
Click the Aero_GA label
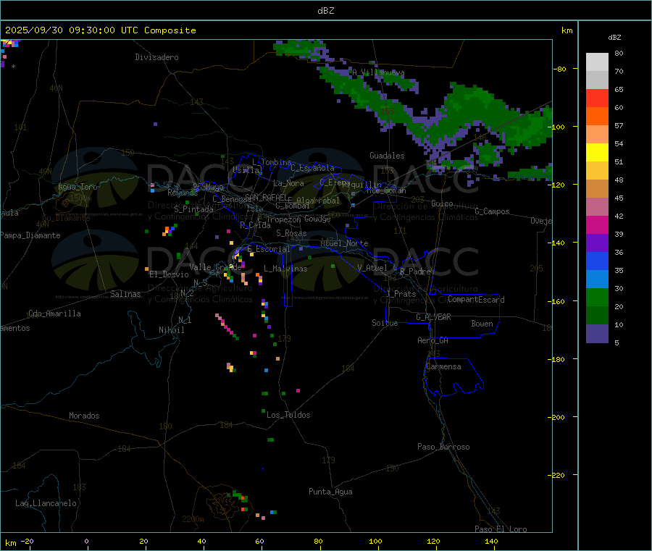point(433,341)
